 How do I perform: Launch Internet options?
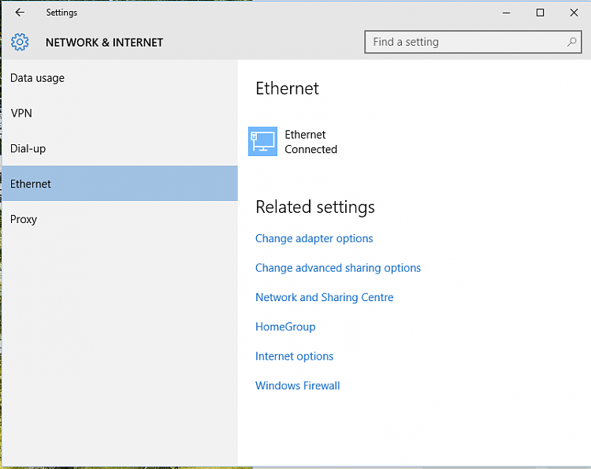tap(294, 356)
